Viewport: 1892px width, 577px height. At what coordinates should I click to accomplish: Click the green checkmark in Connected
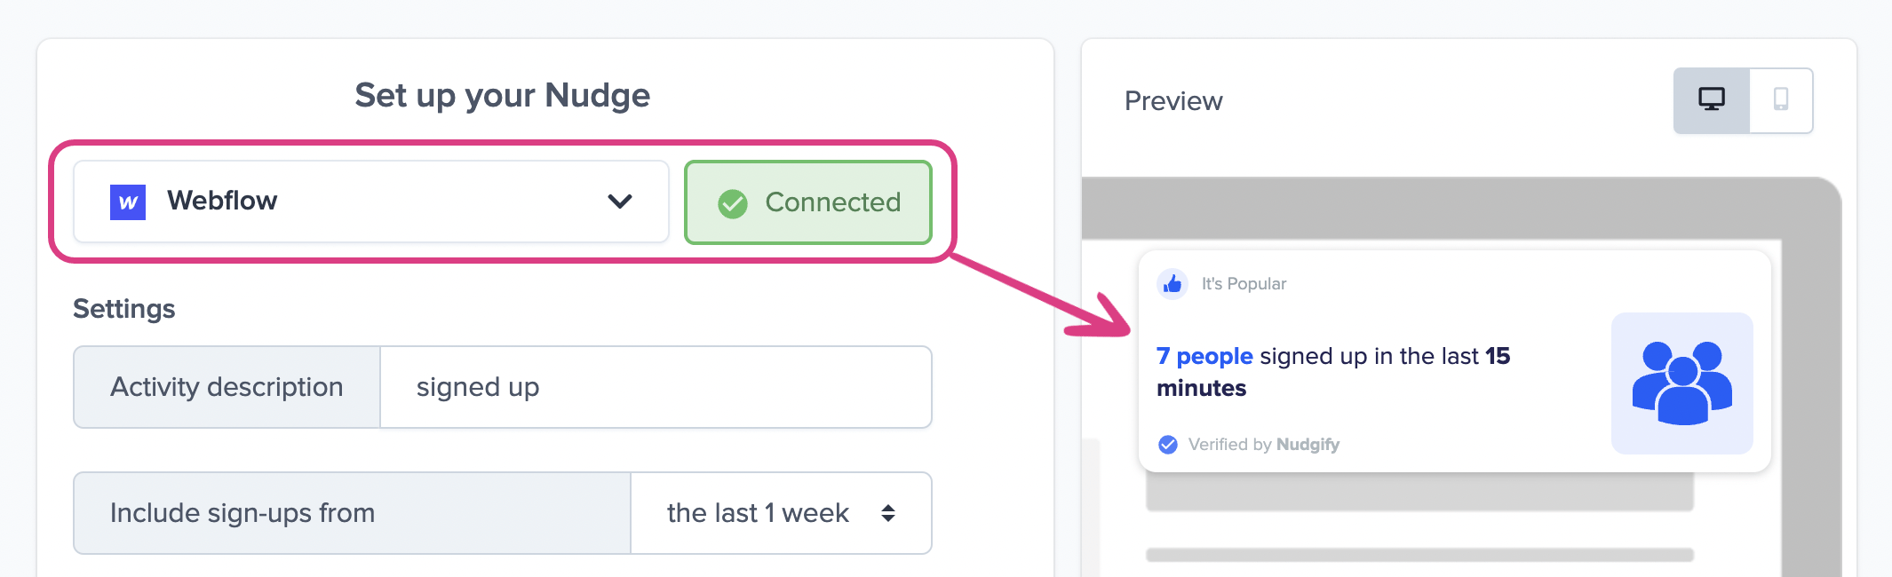tap(733, 203)
